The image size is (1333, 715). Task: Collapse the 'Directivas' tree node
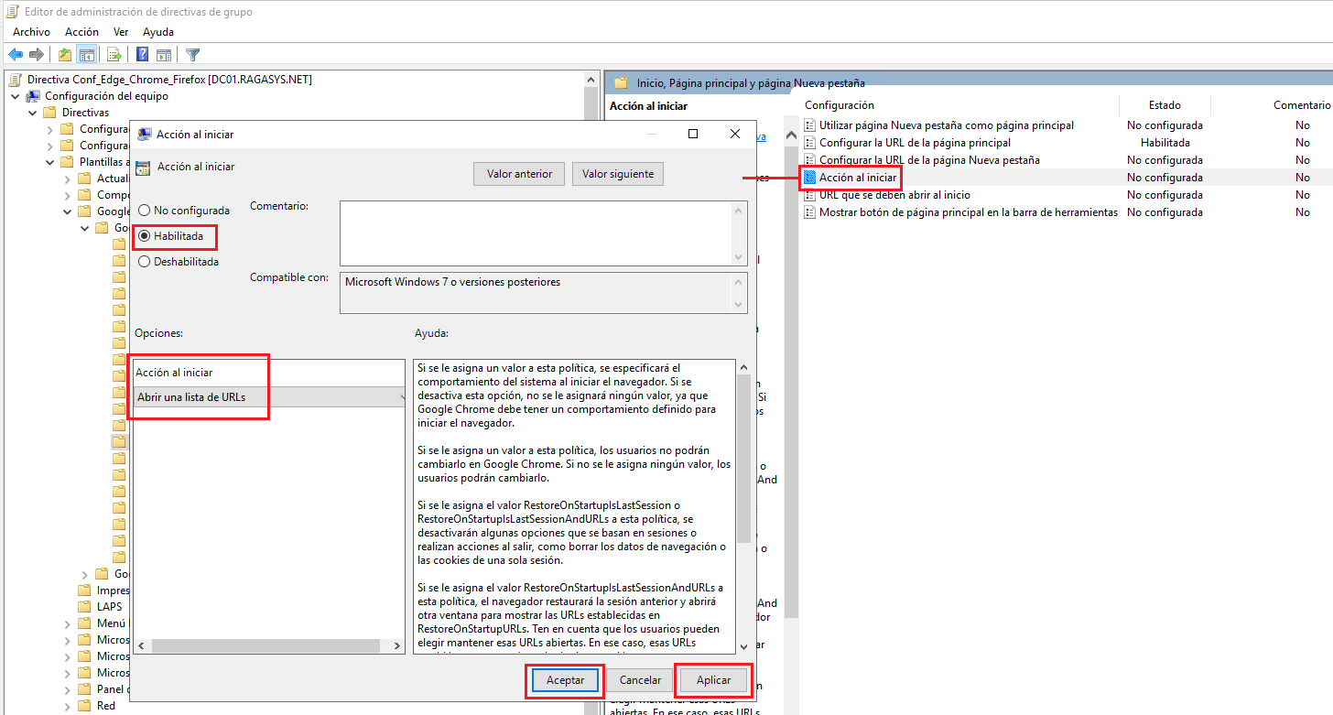[32, 111]
